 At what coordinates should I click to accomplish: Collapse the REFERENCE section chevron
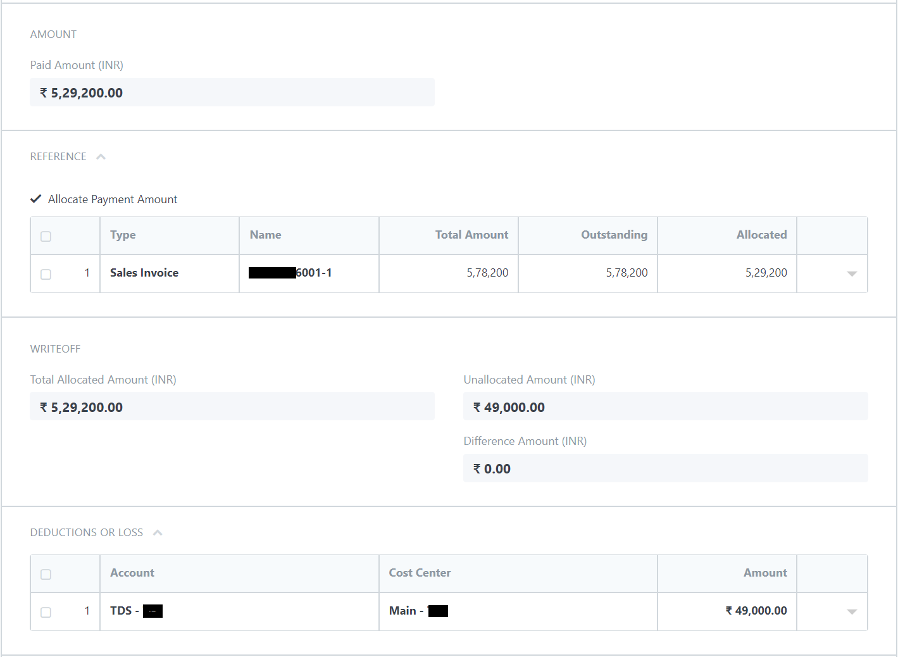click(101, 156)
